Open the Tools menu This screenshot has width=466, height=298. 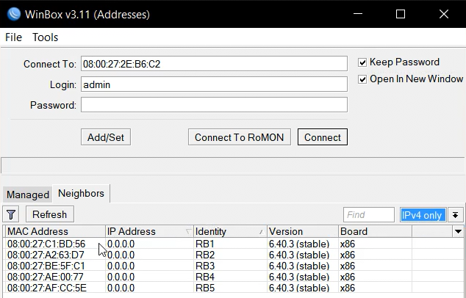pos(45,37)
